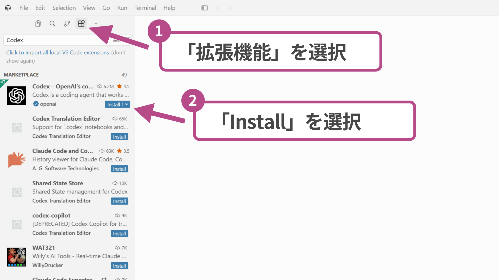The width and height of the screenshot is (499, 280).
Task: Open the Selection menu
Action: 64,8
